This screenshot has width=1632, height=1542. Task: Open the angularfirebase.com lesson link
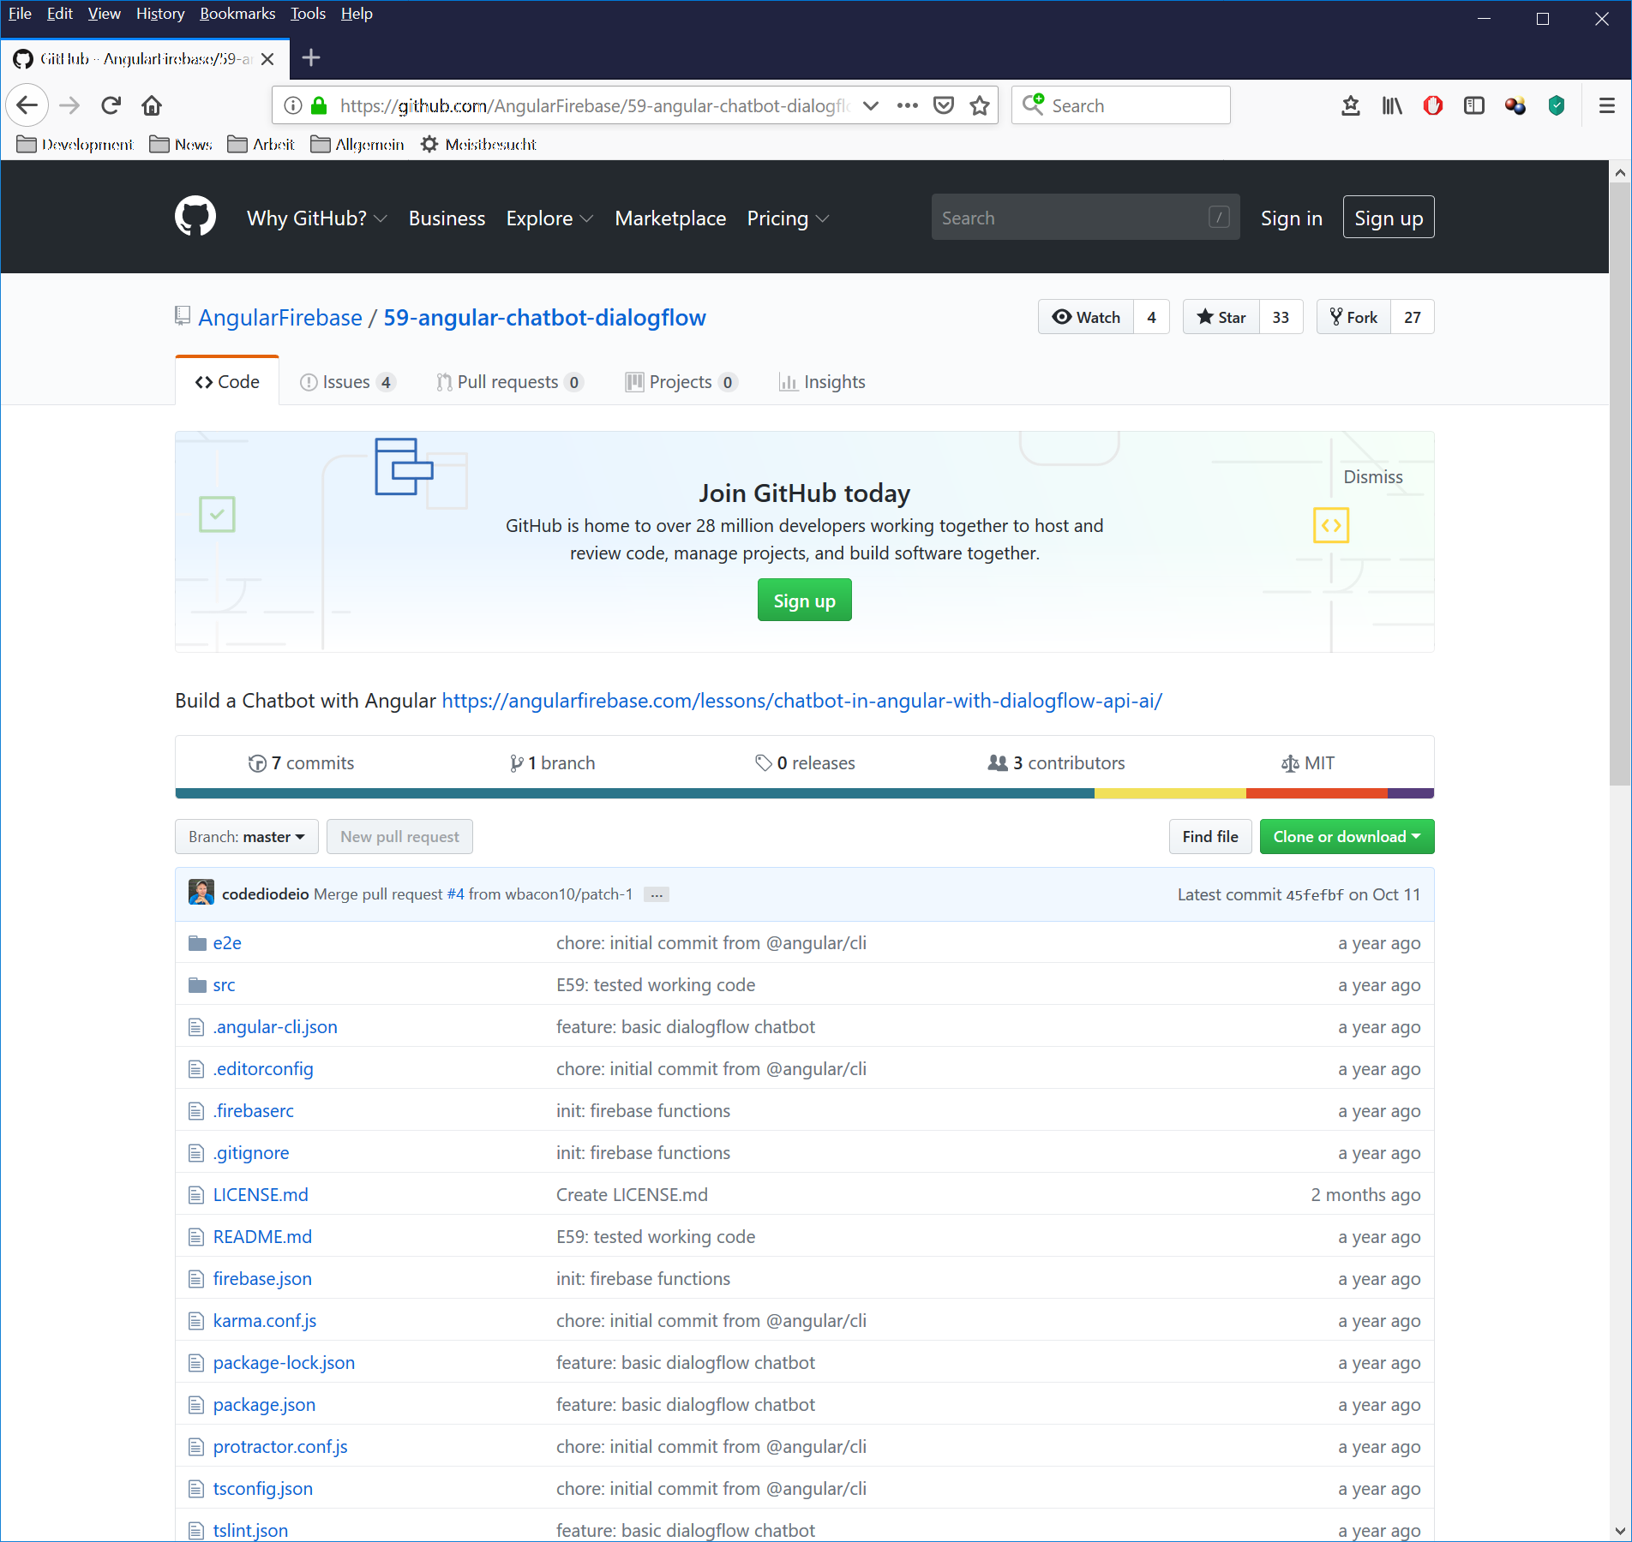(801, 700)
